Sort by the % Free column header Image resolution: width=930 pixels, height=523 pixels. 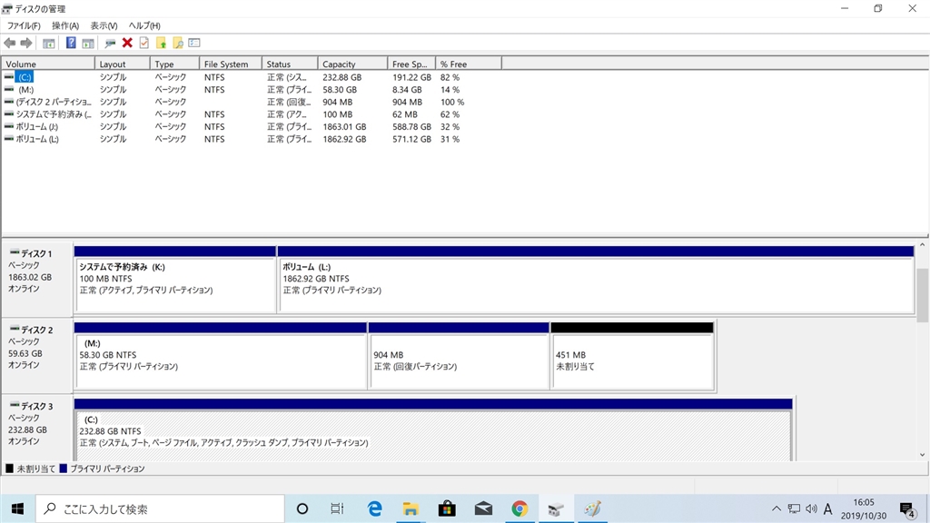(468, 64)
